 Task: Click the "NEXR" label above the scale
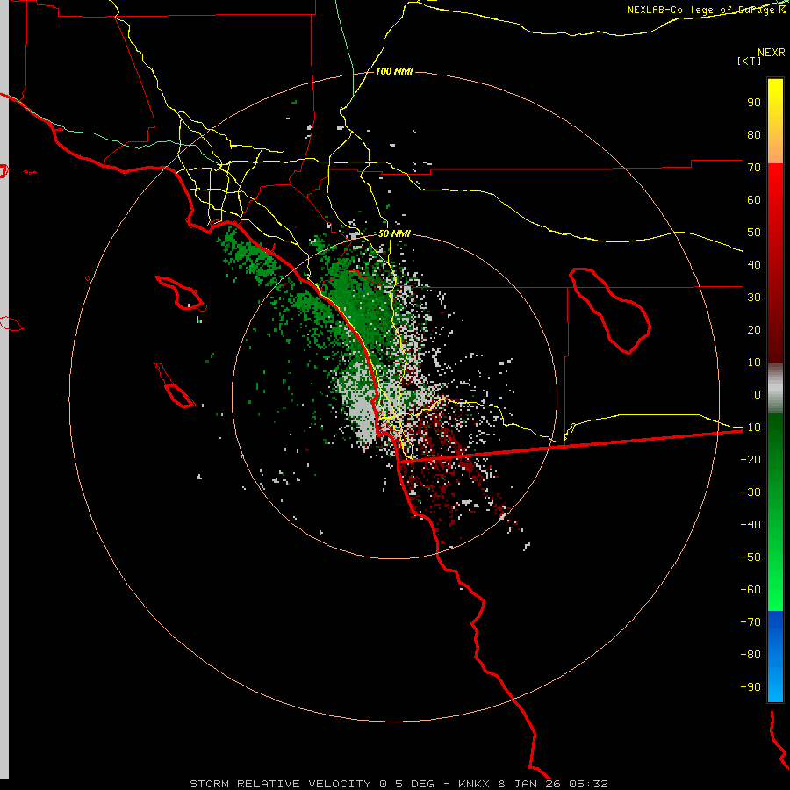[772, 53]
